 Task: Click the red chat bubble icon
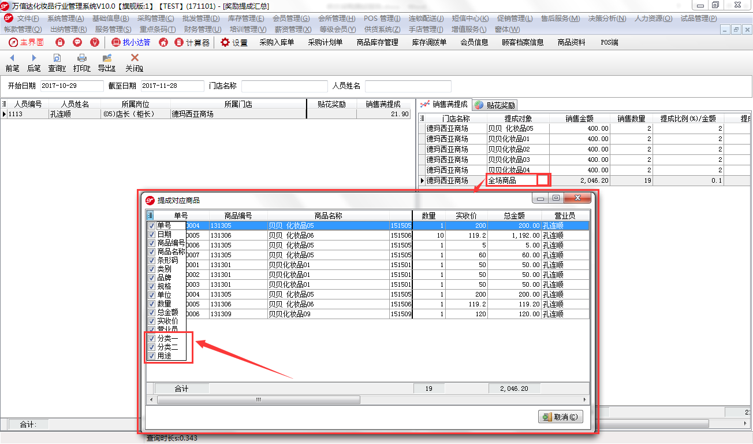tap(77, 42)
